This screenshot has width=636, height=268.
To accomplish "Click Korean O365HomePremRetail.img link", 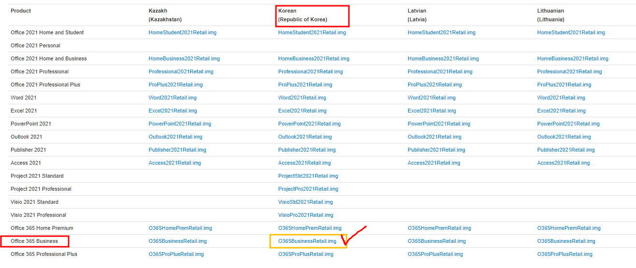I will tap(310, 228).
